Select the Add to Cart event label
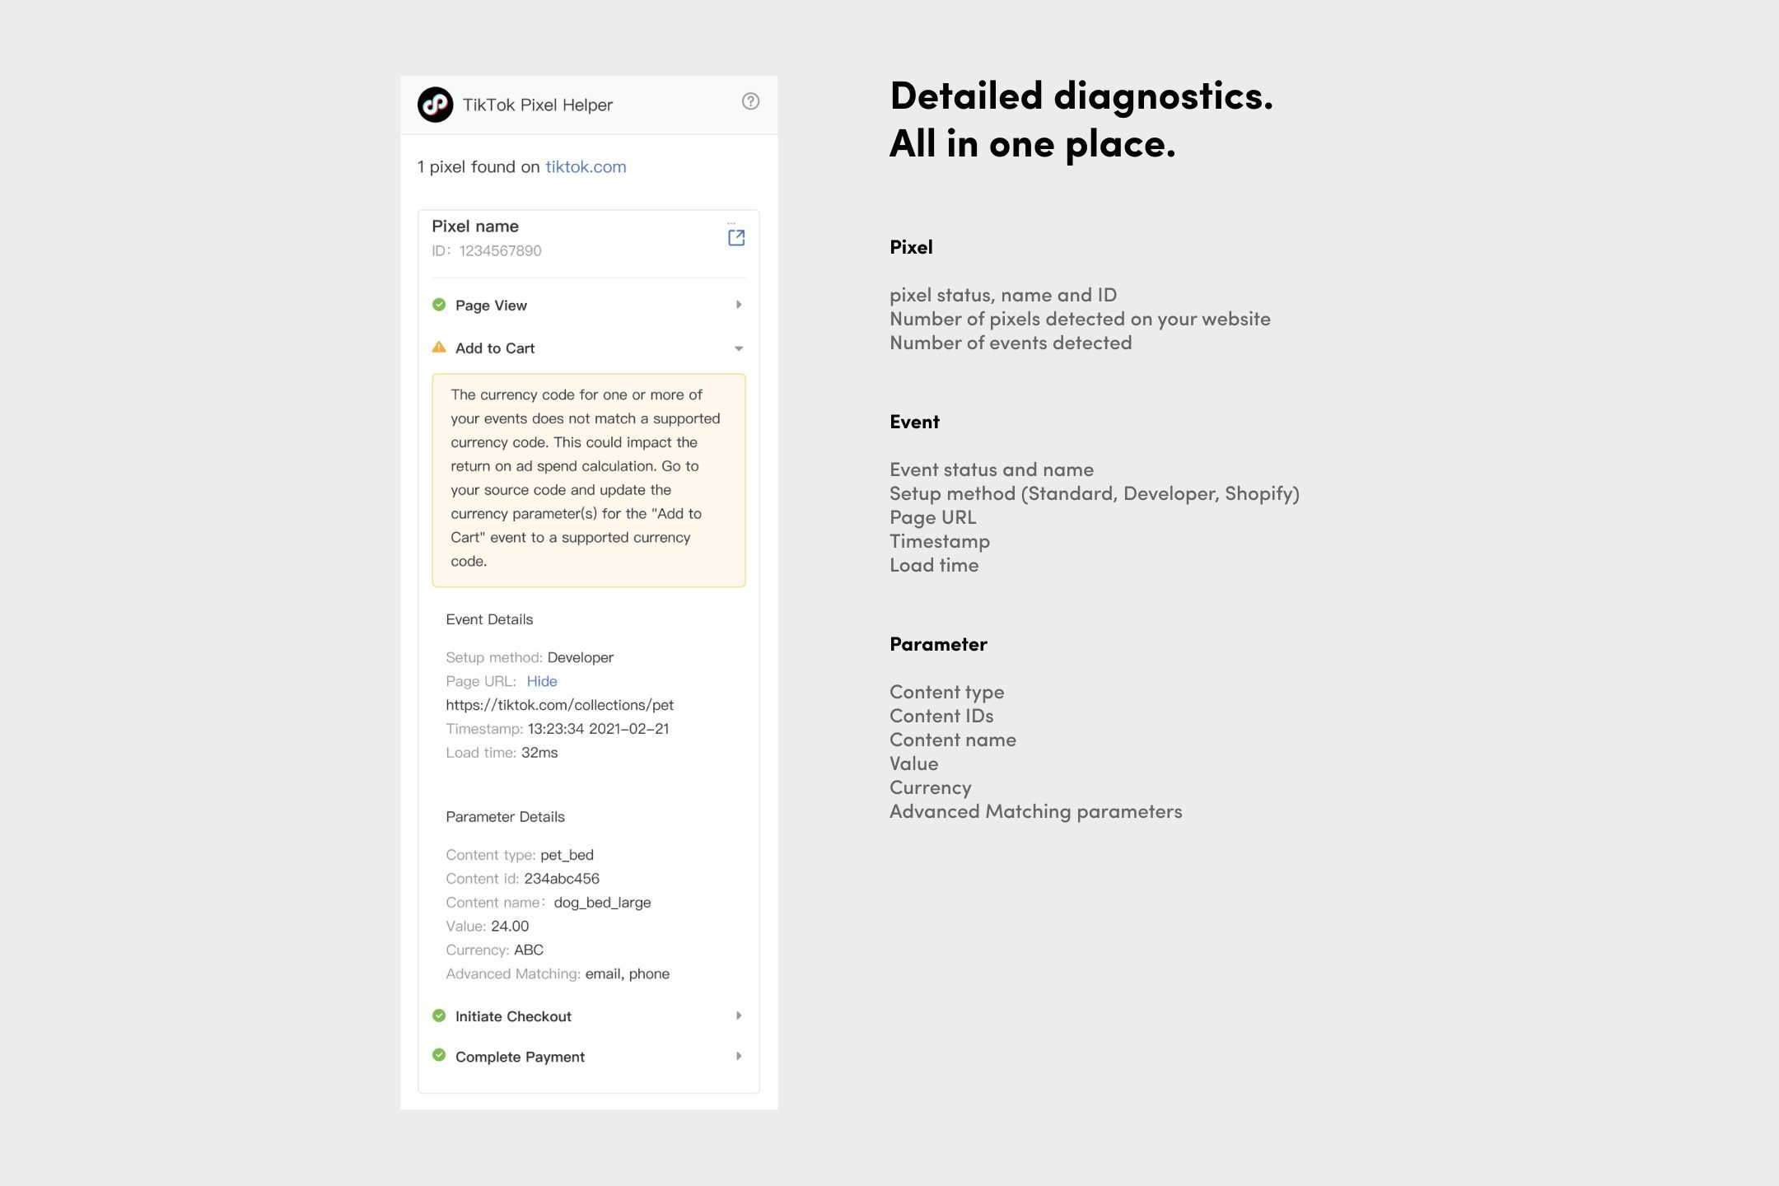Image resolution: width=1779 pixels, height=1186 pixels. coord(495,348)
